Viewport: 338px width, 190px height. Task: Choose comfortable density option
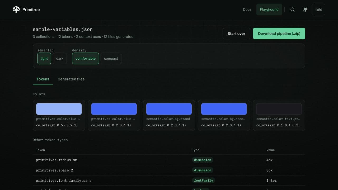86,59
